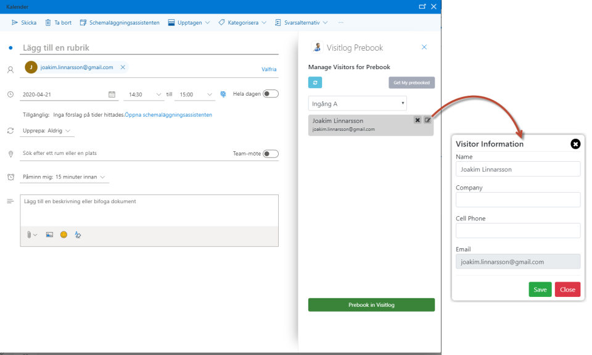Open the end time 15:00 dropdown

195,94
